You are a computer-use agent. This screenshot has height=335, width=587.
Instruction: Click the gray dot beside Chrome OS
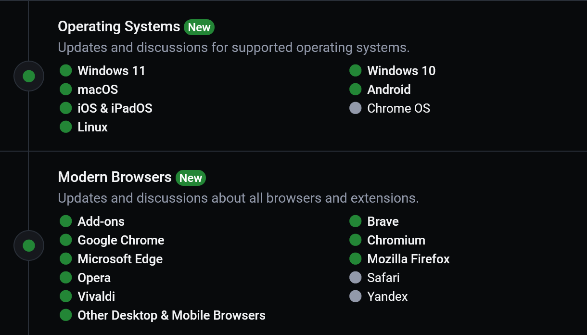tap(356, 108)
